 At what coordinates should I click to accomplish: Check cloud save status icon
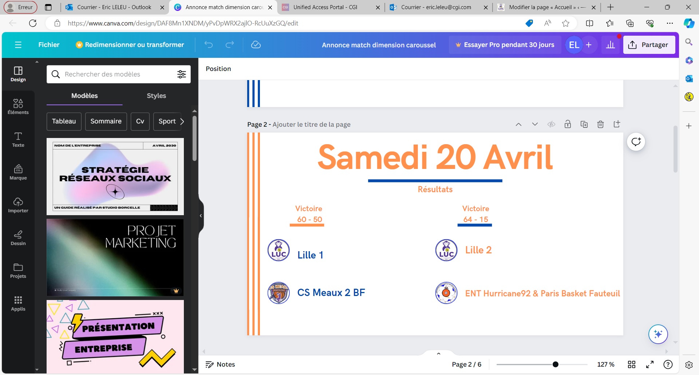(x=256, y=45)
